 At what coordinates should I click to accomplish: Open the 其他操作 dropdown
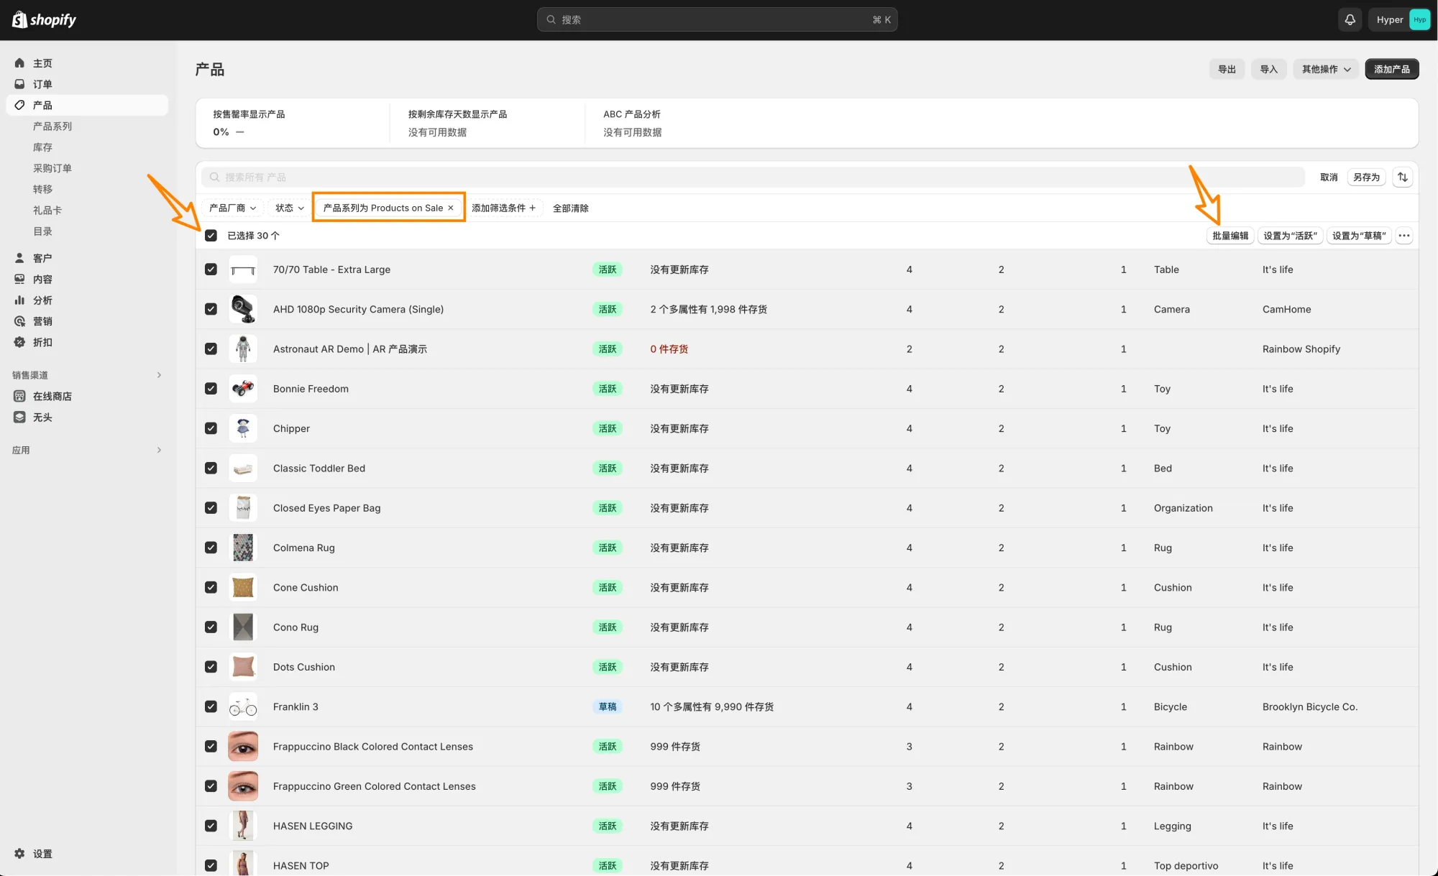click(x=1326, y=69)
